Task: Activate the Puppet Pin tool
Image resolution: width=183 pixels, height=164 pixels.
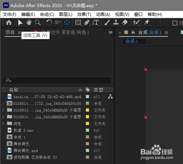Action: (x=147, y=22)
